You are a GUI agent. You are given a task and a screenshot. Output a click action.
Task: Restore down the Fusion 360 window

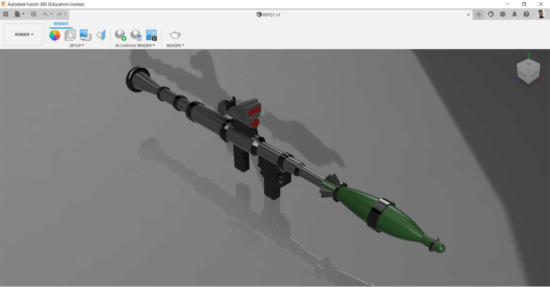point(524,4)
